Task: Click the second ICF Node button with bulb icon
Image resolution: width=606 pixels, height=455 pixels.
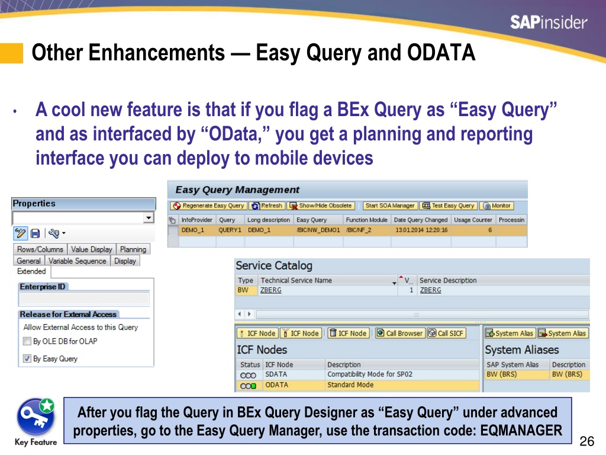Action: coord(301,333)
